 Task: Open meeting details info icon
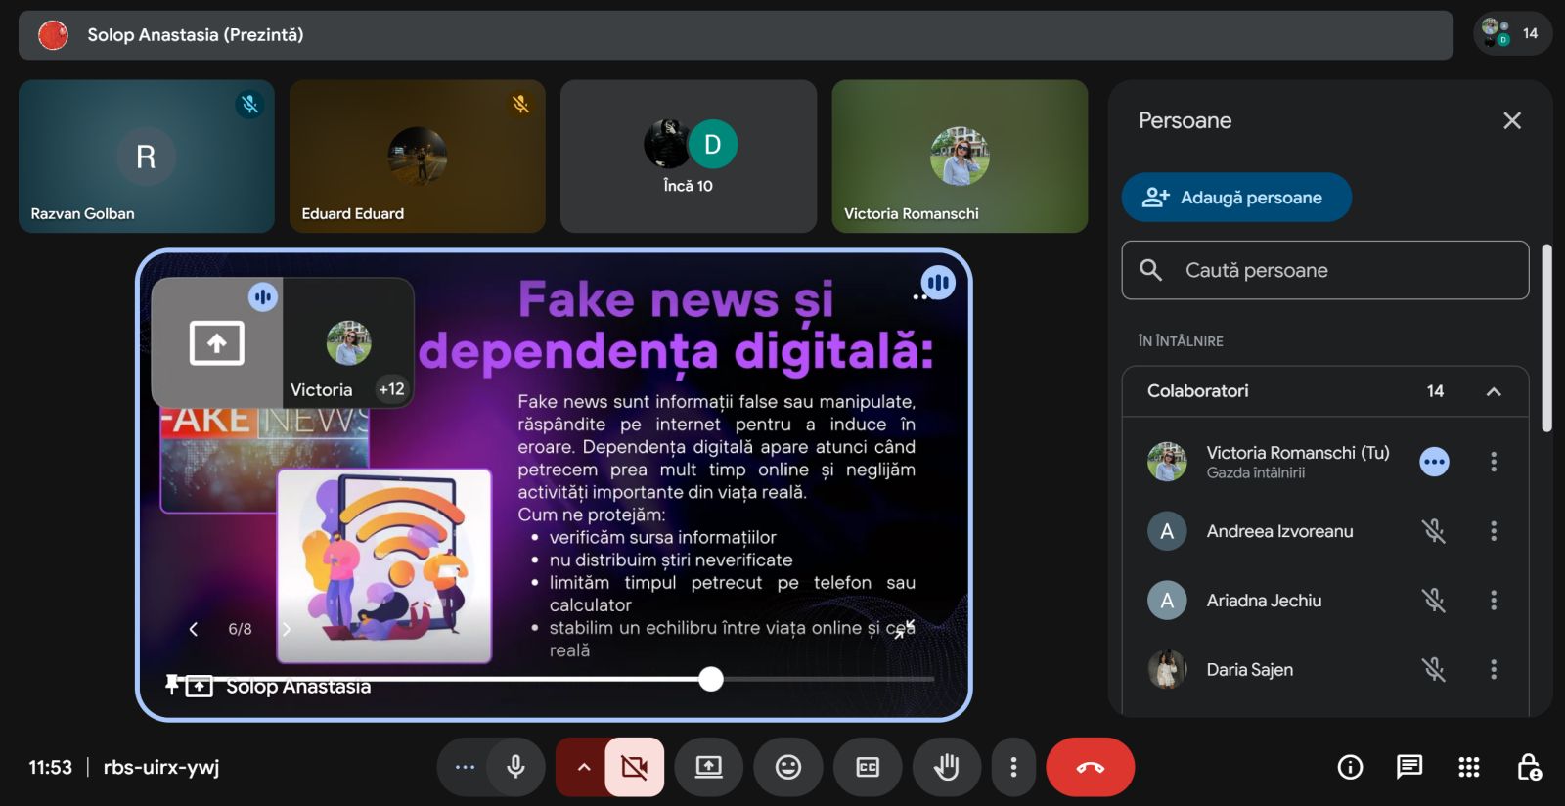[1350, 768]
